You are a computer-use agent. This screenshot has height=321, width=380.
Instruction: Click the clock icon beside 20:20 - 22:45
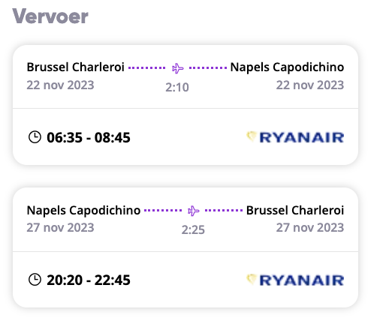(35, 280)
